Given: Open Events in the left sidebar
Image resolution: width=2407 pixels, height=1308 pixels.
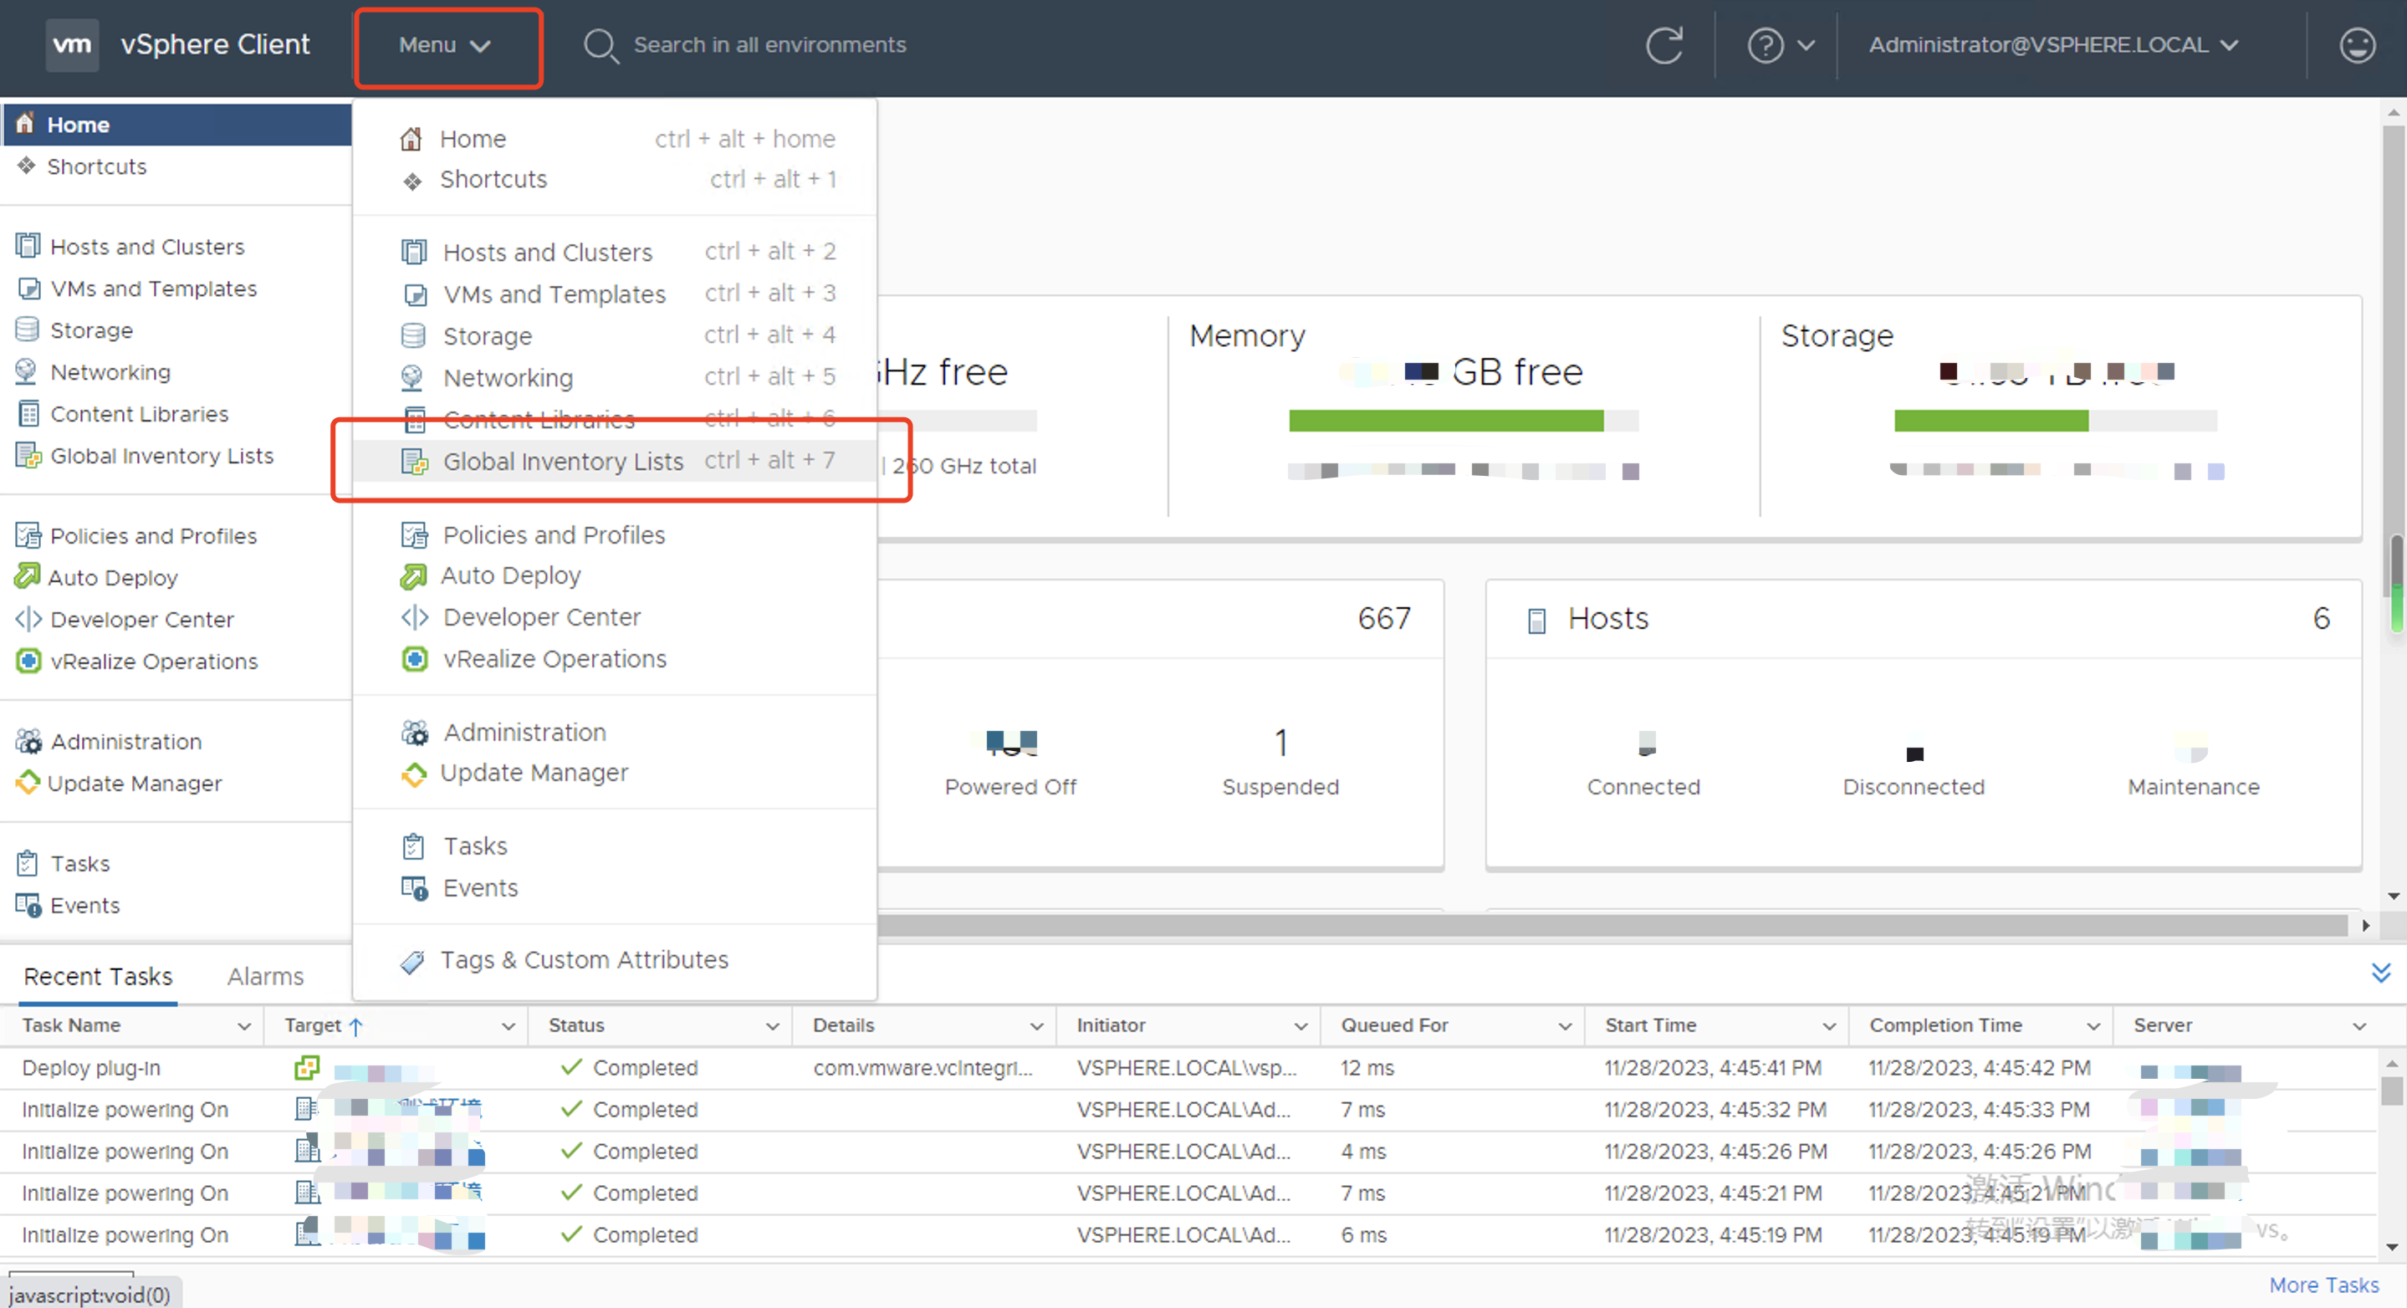Looking at the screenshot, I should 85,906.
